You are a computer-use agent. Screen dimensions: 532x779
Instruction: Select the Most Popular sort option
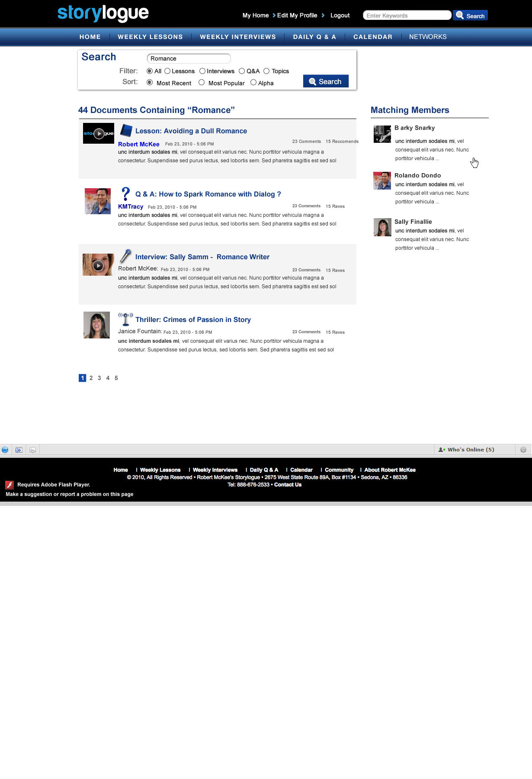coord(202,82)
